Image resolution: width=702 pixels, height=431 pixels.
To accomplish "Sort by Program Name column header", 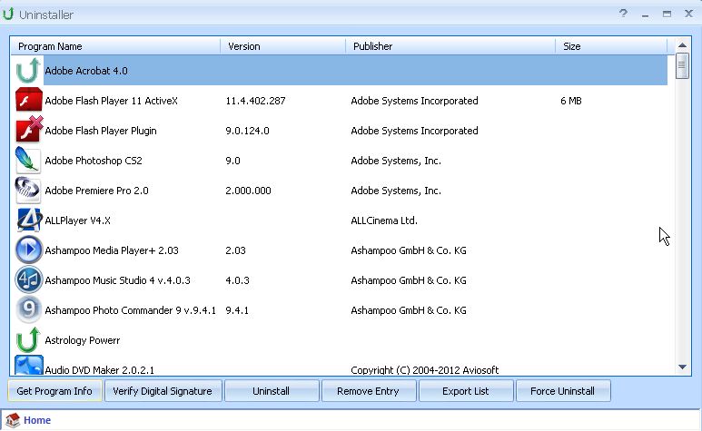I will click(115, 46).
